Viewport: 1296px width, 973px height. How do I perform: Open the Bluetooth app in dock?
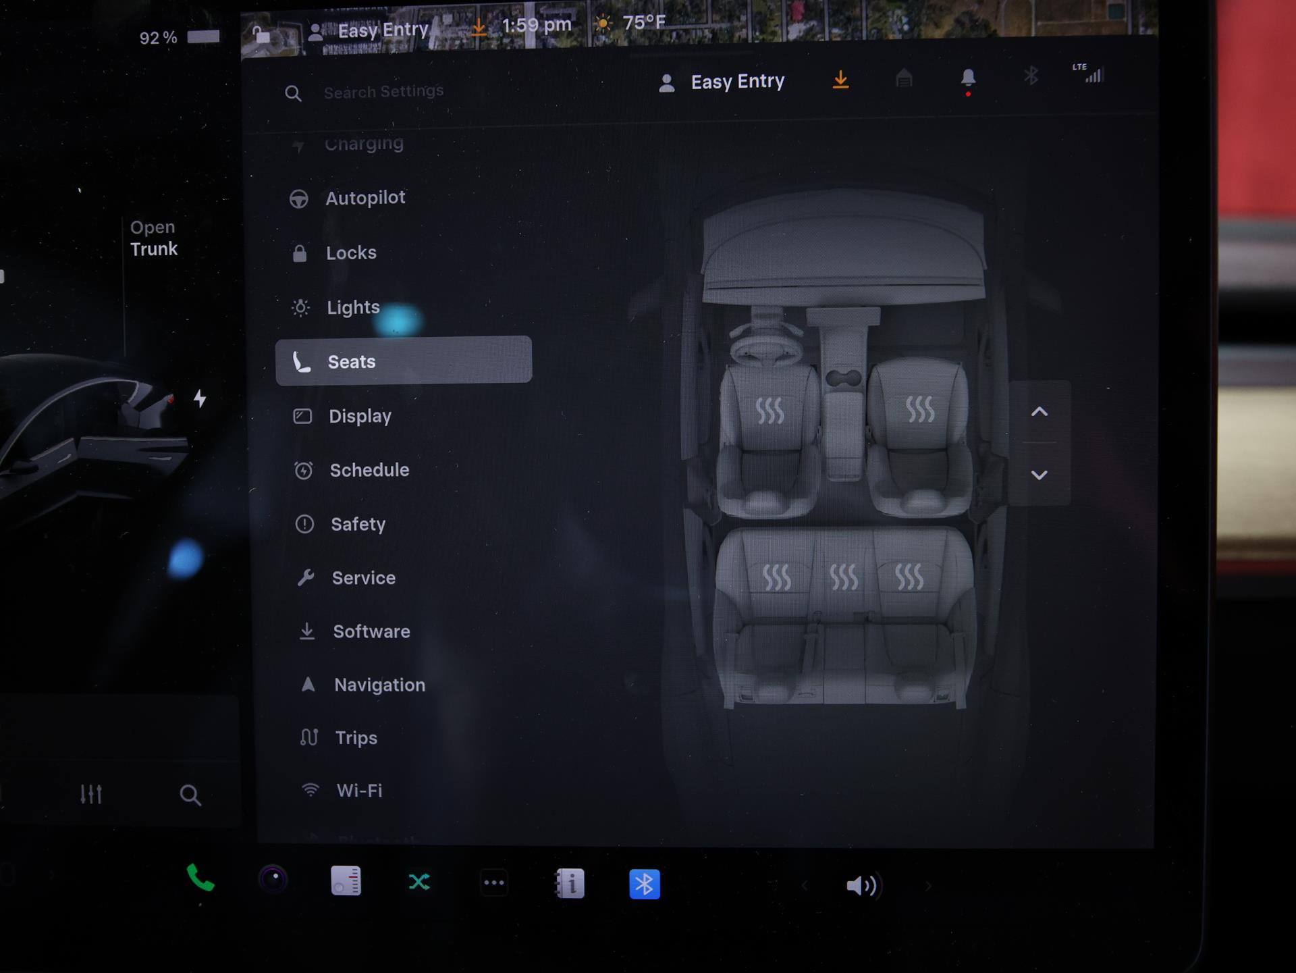tap(644, 884)
